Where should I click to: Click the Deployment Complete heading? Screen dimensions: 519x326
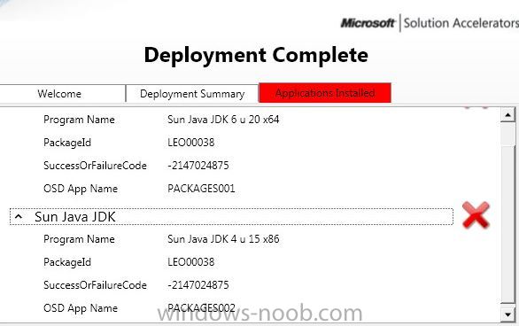[256, 55]
